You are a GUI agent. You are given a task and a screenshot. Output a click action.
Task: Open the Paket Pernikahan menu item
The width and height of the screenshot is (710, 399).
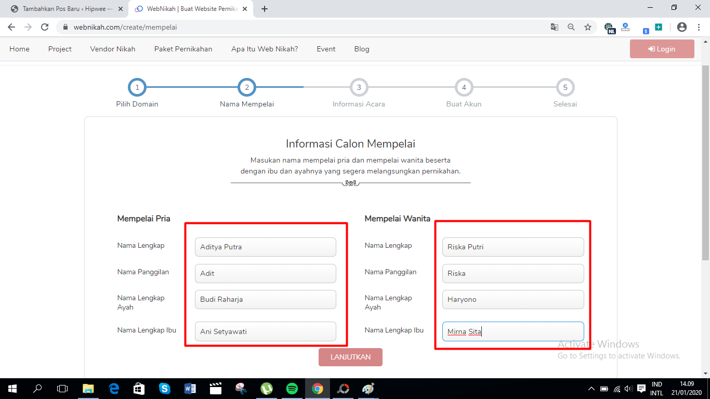pyautogui.click(x=183, y=48)
